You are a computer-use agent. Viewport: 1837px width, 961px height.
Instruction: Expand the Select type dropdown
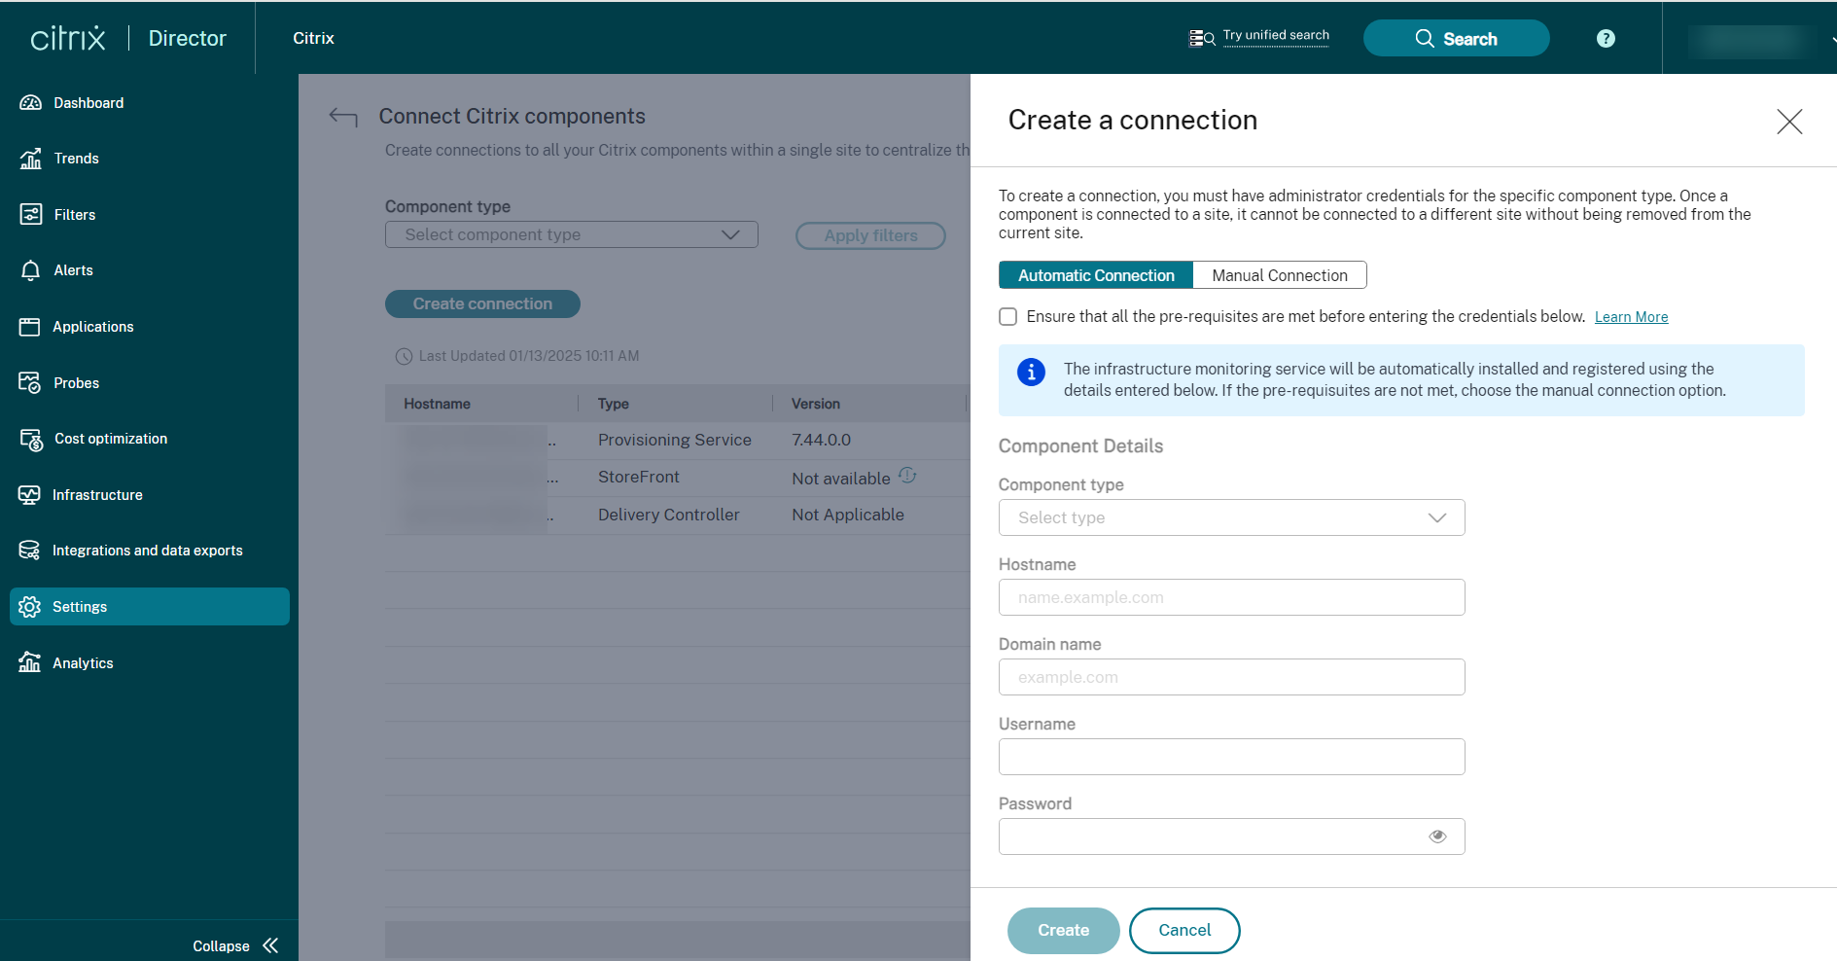(x=1231, y=517)
